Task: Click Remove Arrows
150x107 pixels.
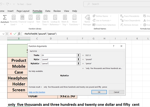Action: (x=129, y=25)
